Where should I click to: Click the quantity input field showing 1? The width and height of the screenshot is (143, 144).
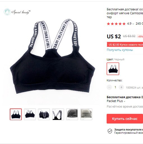[115, 87]
